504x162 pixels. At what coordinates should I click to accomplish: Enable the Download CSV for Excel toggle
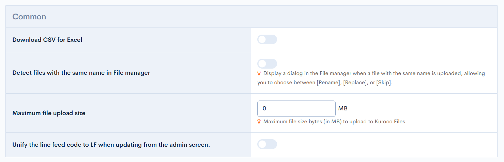click(267, 39)
